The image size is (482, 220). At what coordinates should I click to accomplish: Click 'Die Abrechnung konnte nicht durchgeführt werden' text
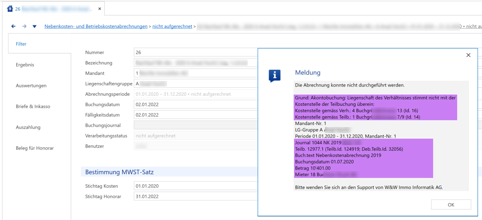coord(350,85)
